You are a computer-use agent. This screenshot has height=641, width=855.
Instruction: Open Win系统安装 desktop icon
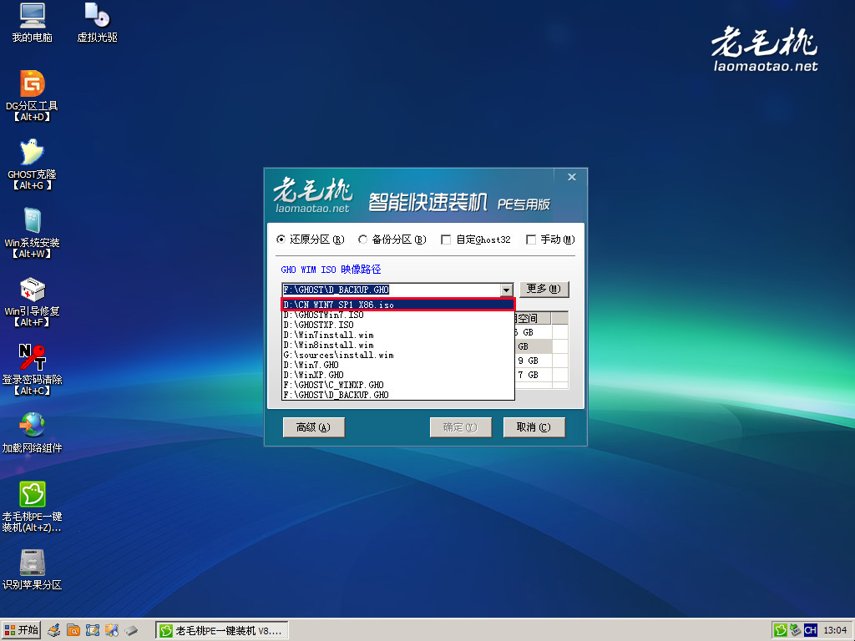33,233
